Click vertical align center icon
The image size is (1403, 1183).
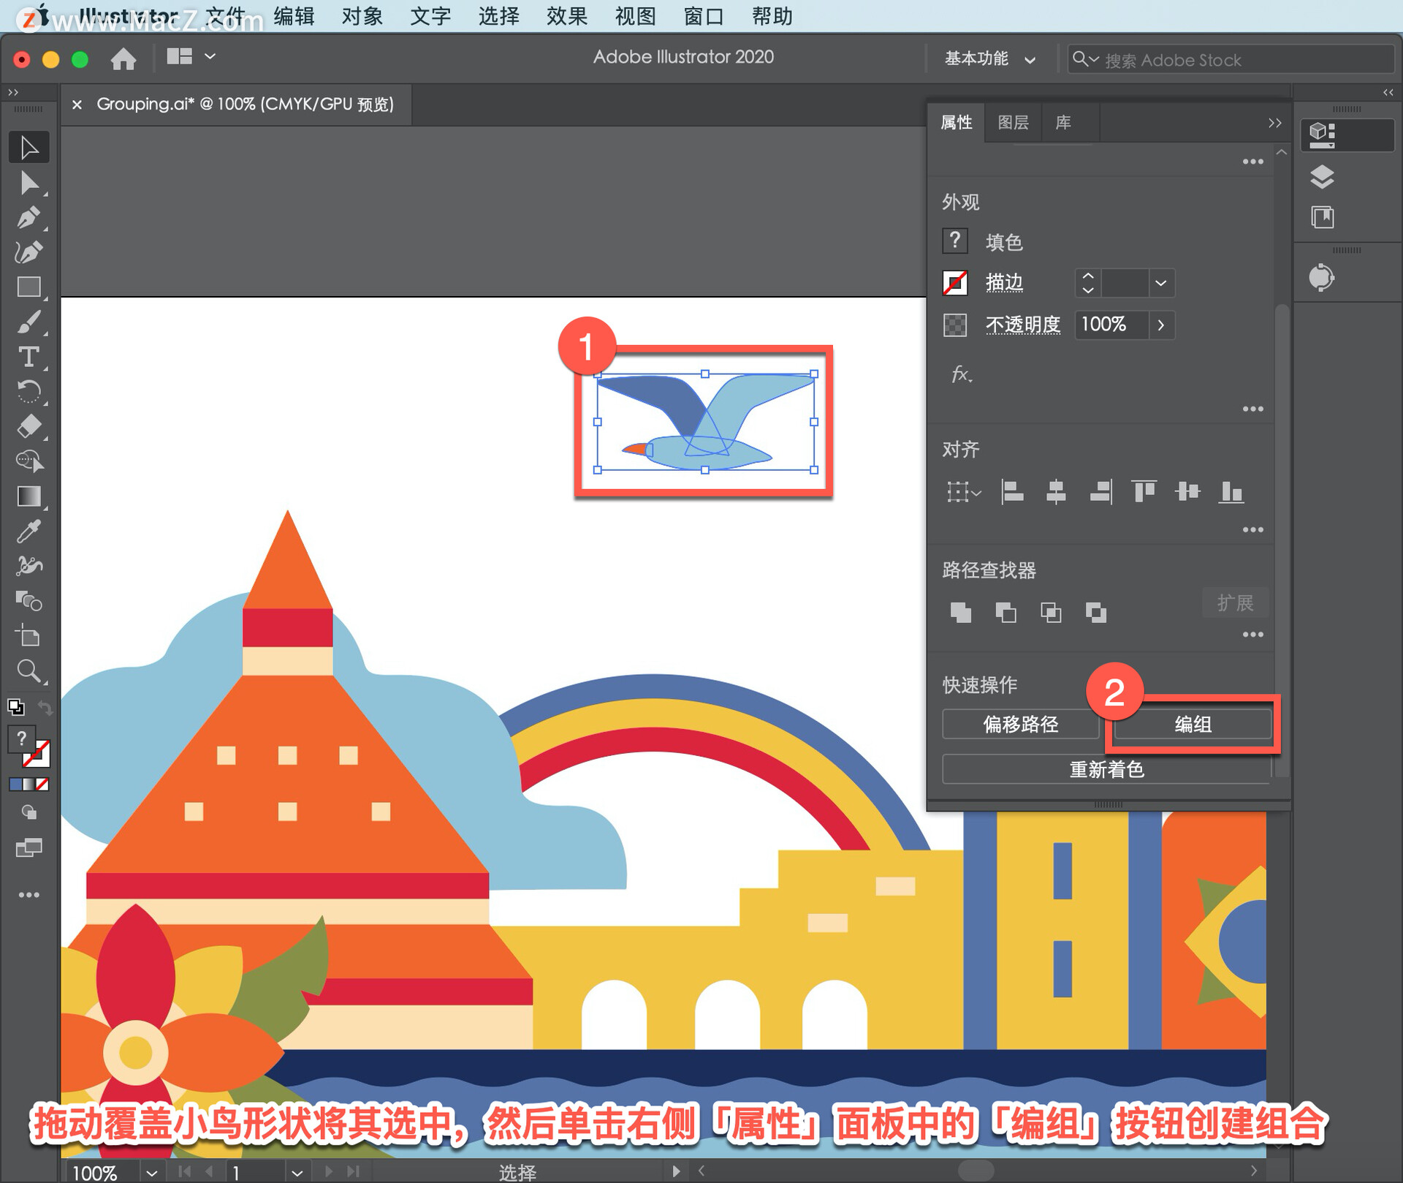tap(1188, 491)
